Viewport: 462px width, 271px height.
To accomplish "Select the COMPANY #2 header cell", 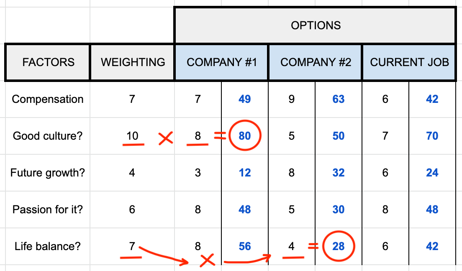I will click(x=315, y=62).
